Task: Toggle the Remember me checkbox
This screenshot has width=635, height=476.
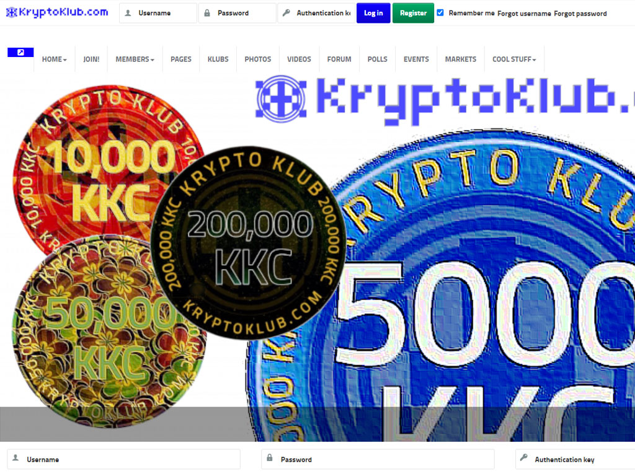Action: tap(440, 12)
